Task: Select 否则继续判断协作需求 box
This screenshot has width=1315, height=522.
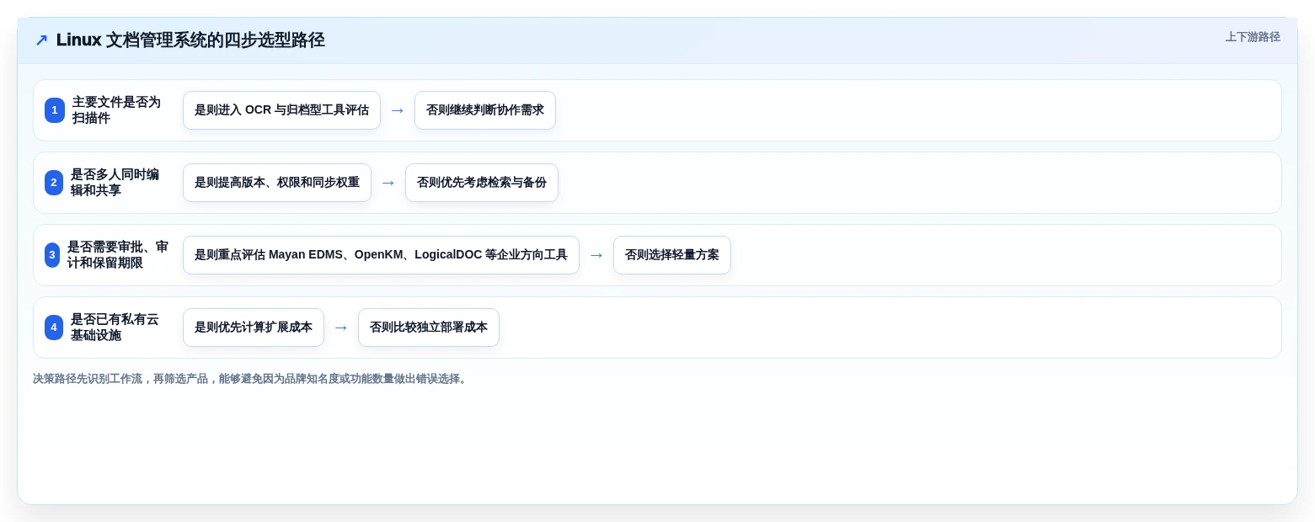Action: [x=485, y=110]
